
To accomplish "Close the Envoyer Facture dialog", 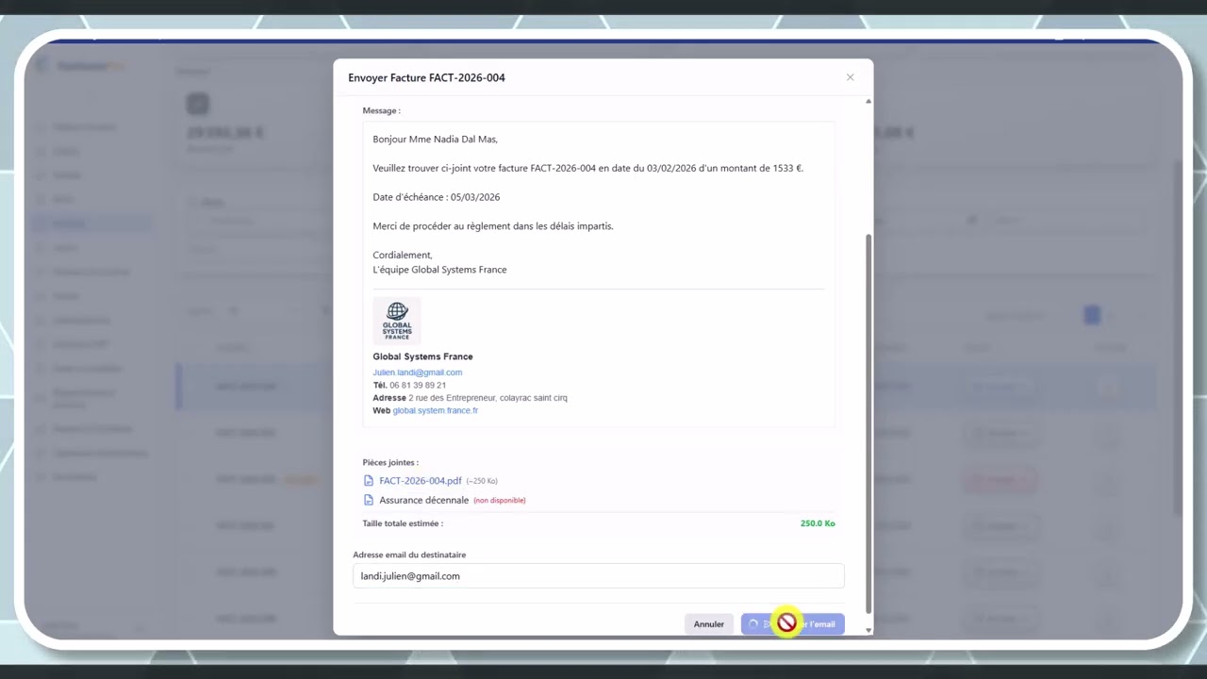I will click(850, 77).
